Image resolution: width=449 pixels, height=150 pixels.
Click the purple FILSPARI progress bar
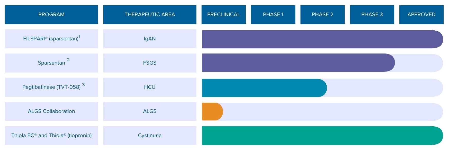click(x=321, y=39)
